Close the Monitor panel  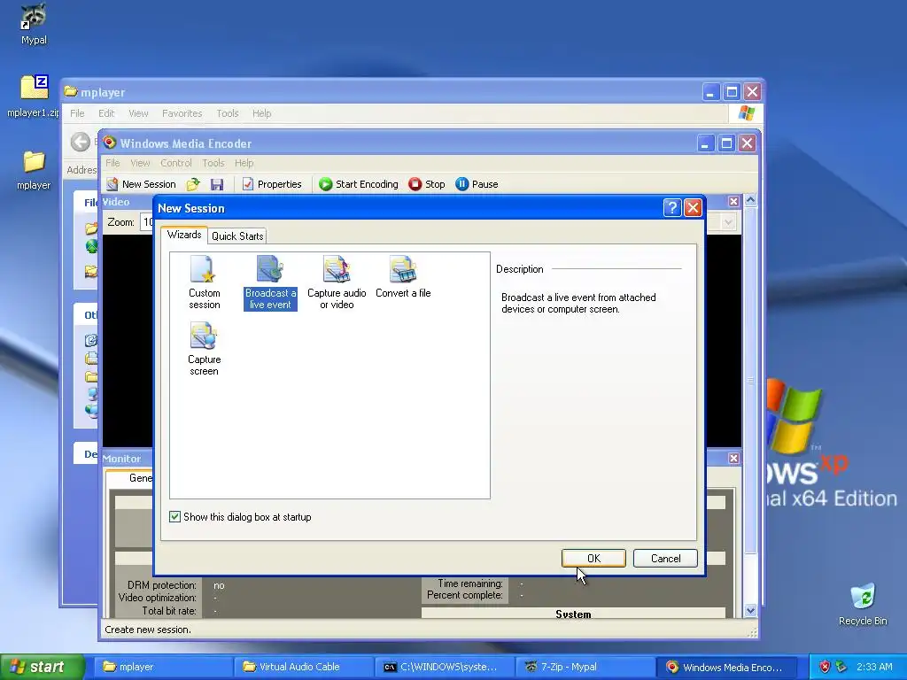[733, 458]
